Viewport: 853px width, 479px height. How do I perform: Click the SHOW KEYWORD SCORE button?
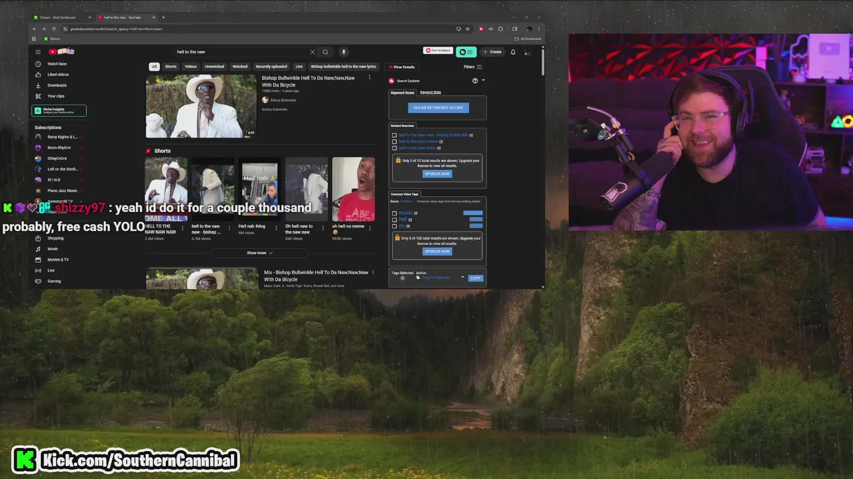pyautogui.click(x=438, y=108)
